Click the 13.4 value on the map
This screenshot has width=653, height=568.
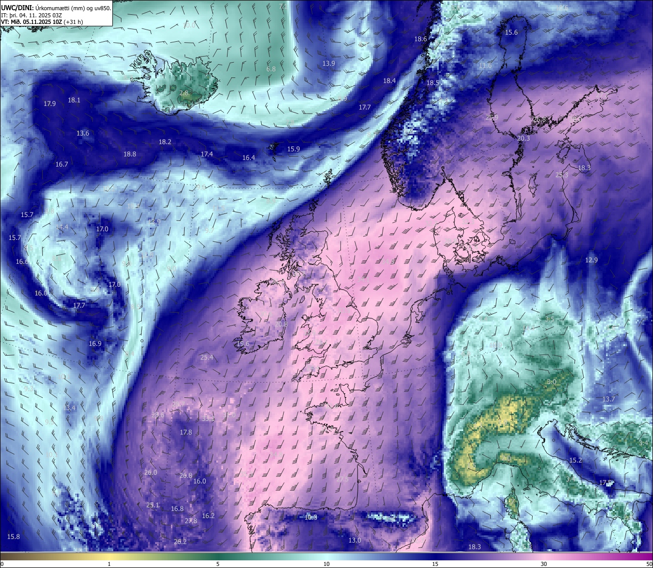tap(69, 408)
